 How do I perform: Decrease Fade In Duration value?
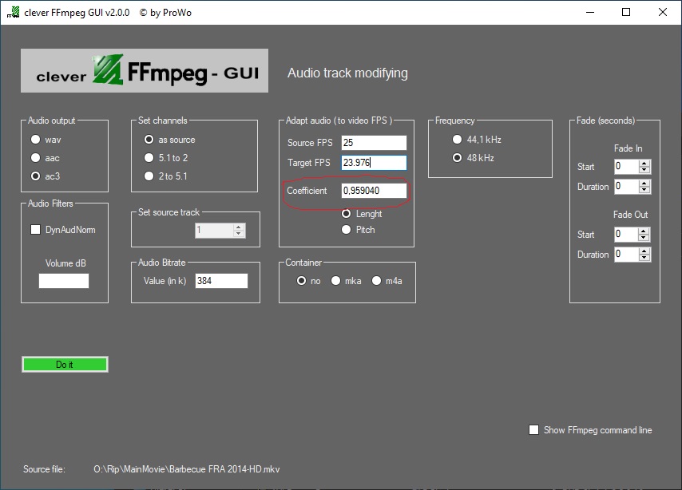point(644,190)
